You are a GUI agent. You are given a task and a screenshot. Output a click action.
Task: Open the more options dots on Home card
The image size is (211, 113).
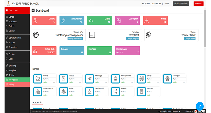54,82
